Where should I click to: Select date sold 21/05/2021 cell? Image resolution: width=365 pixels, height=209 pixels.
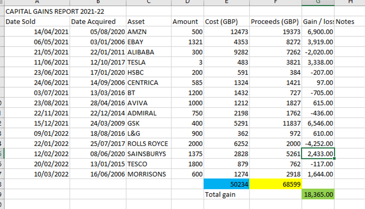37,52
